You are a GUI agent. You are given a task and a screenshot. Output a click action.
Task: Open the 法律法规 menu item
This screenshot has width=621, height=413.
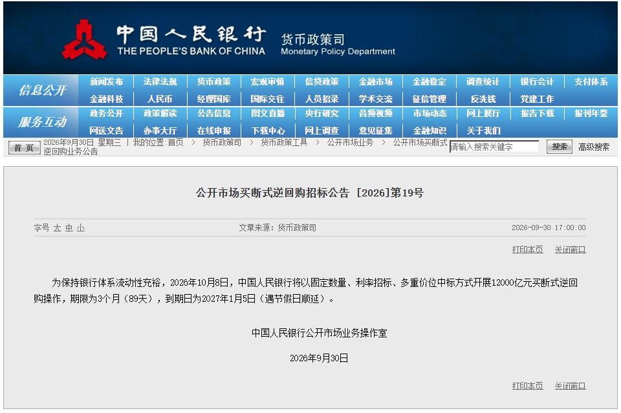coord(160,82)
